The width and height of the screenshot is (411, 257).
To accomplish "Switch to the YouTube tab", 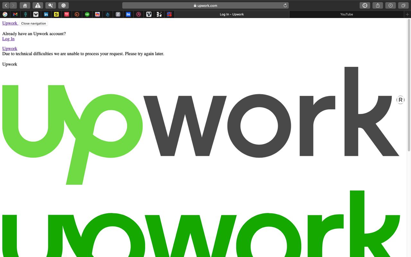I will tap(346, 14).
